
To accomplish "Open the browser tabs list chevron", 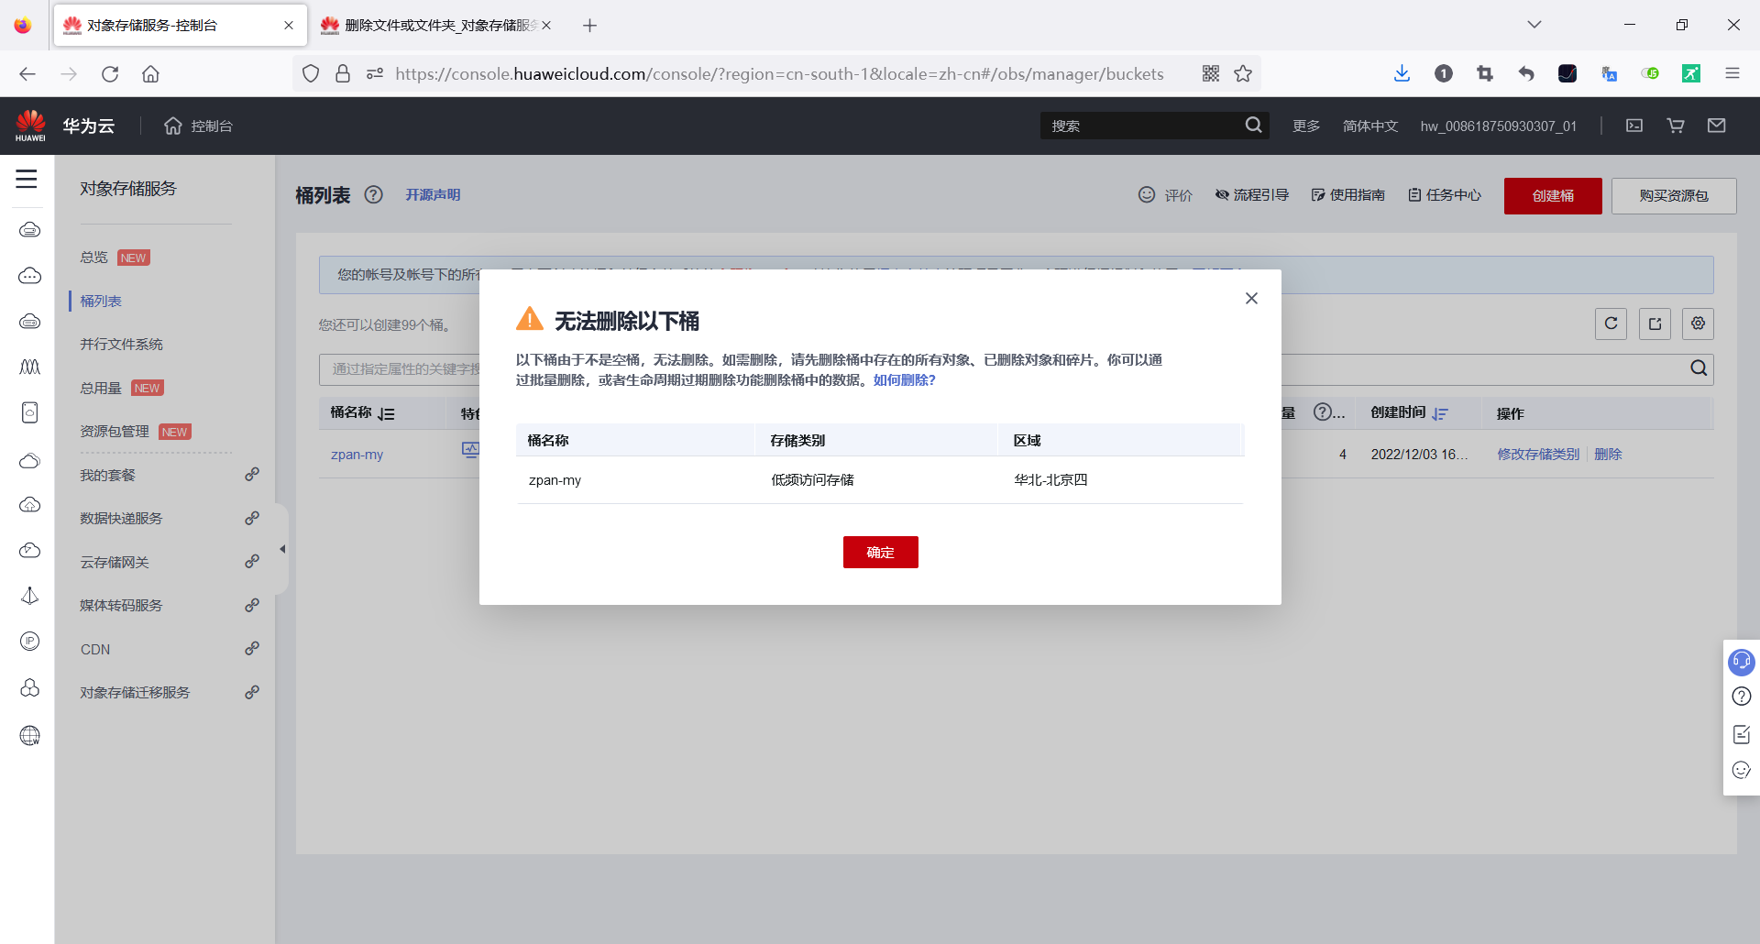I will [x=1534, y=25].
